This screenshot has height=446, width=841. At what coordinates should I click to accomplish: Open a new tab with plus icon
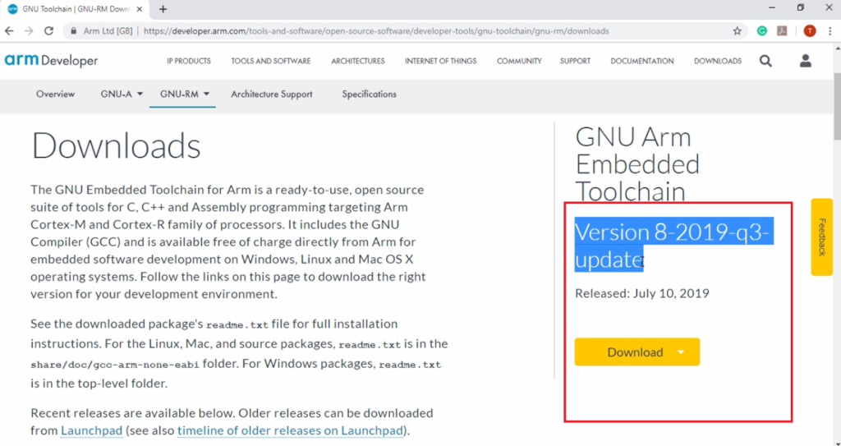163,9
